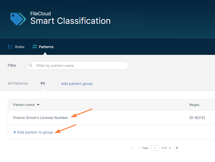
Task: Jump to first page with double-left chevron
Action: click(x=132, y=148)
